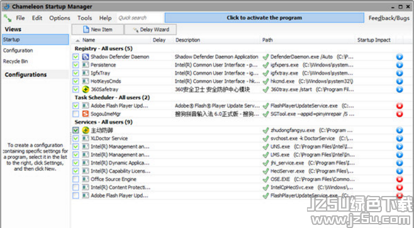Image resolution: width=414 pixels, height=228 pixels.
Task: Click green checkmark beside hkcmd.exe path
Action: click(x=266, y=81)
